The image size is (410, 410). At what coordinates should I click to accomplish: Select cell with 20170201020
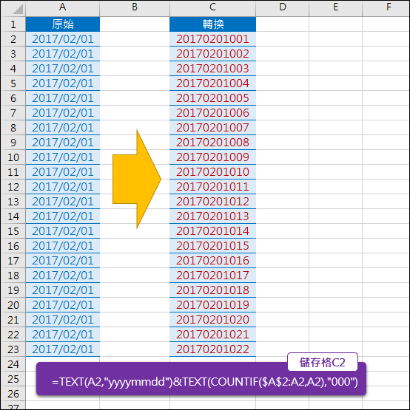pos(212,320)
